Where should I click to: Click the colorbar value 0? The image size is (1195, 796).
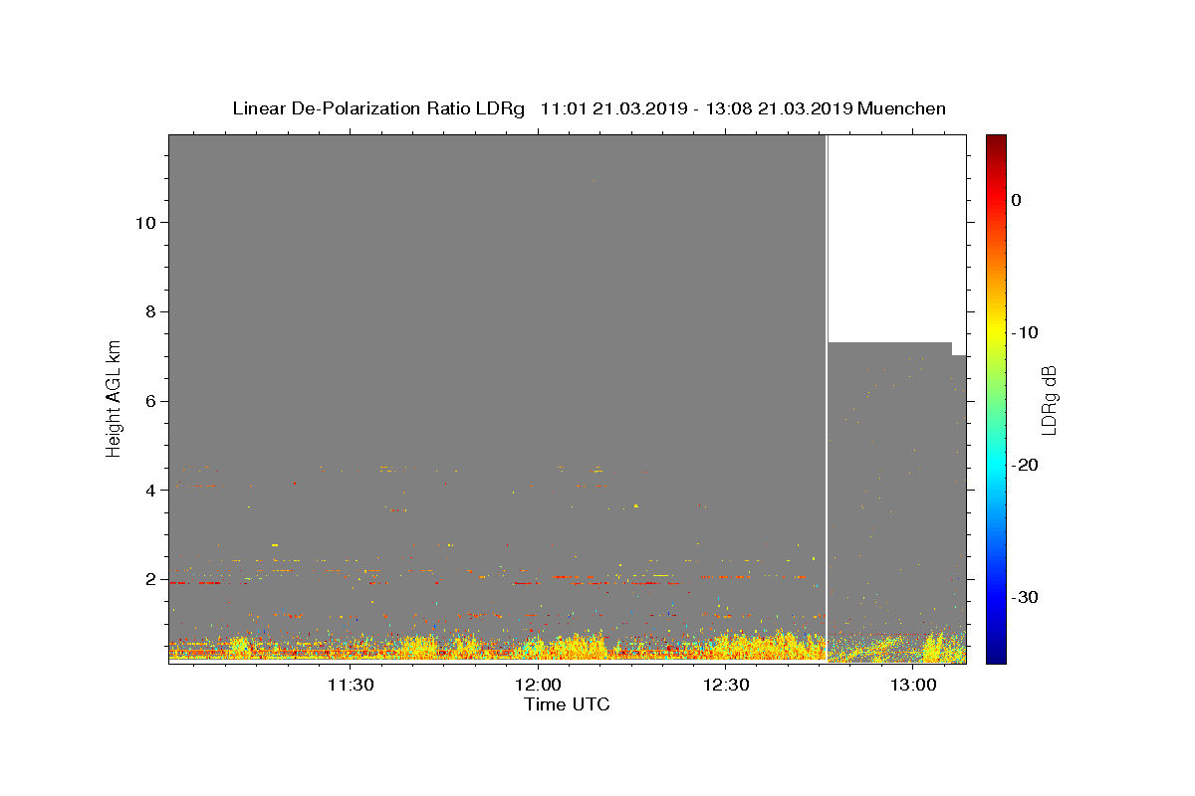(x=1017, y=200)
